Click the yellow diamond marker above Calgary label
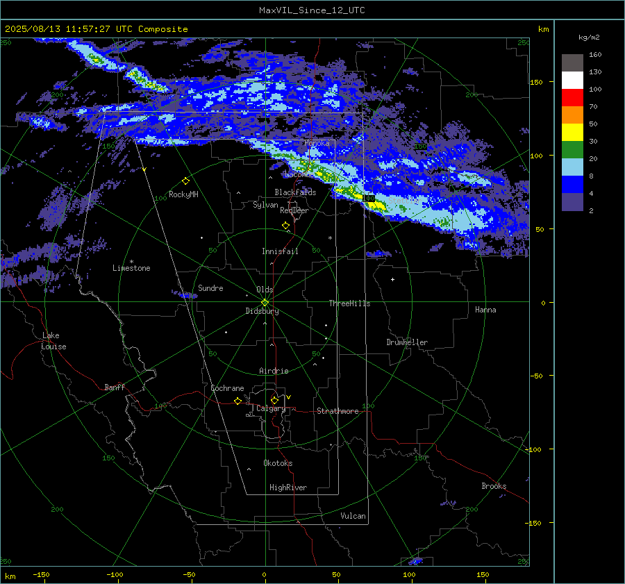 (x=274, y=400)
